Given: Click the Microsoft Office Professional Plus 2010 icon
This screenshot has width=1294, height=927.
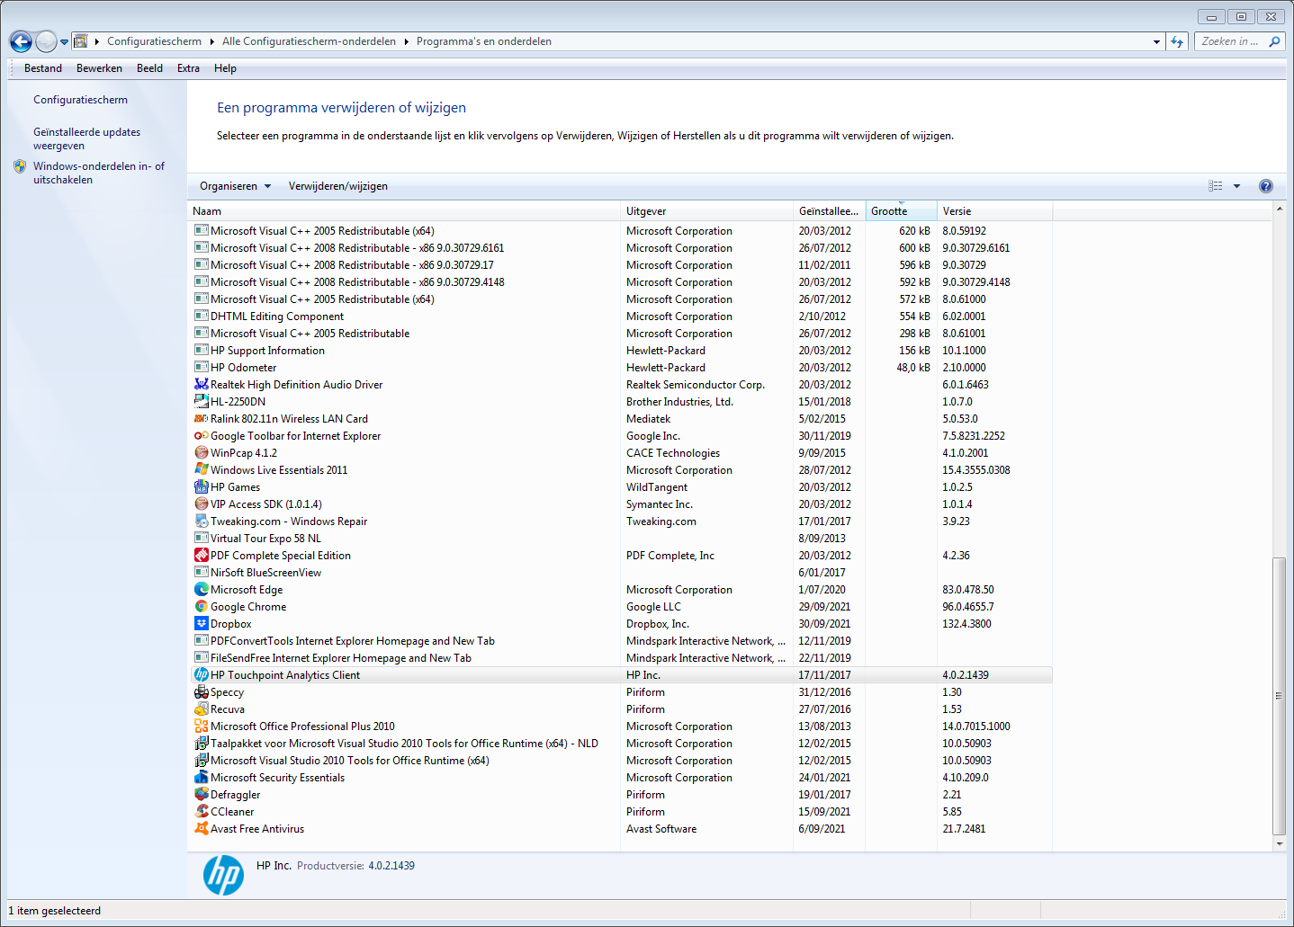Looking at the screenshot, I should (202, 726).
